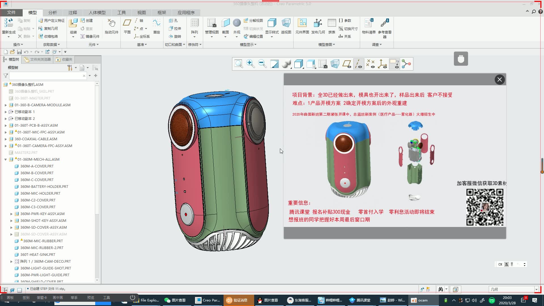The height and width of the screenshot is (306, 544).
Task: Toggle plane display visibility
Action: 347,64
